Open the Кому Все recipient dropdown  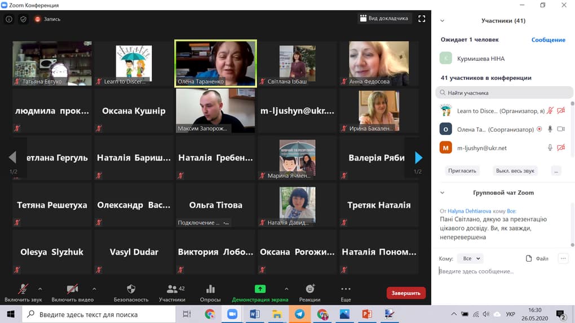(471, 258)
